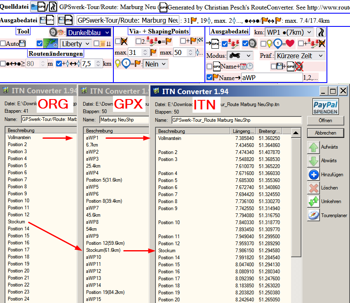Save output as ITN file icon

(66, 20)
